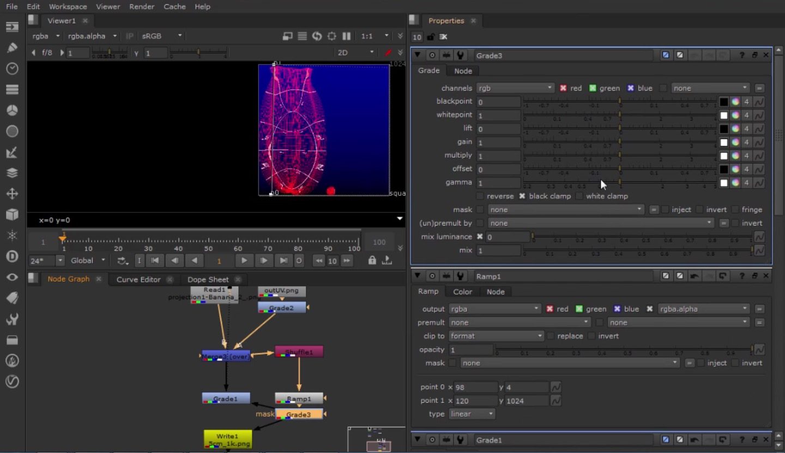
Task: Switch to the Curve Editor tab
Action: pyautogui.click(x=138, y=280)
